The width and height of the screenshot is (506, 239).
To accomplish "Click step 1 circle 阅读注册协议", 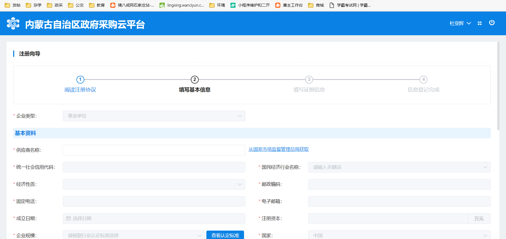I will pos(80,79).
